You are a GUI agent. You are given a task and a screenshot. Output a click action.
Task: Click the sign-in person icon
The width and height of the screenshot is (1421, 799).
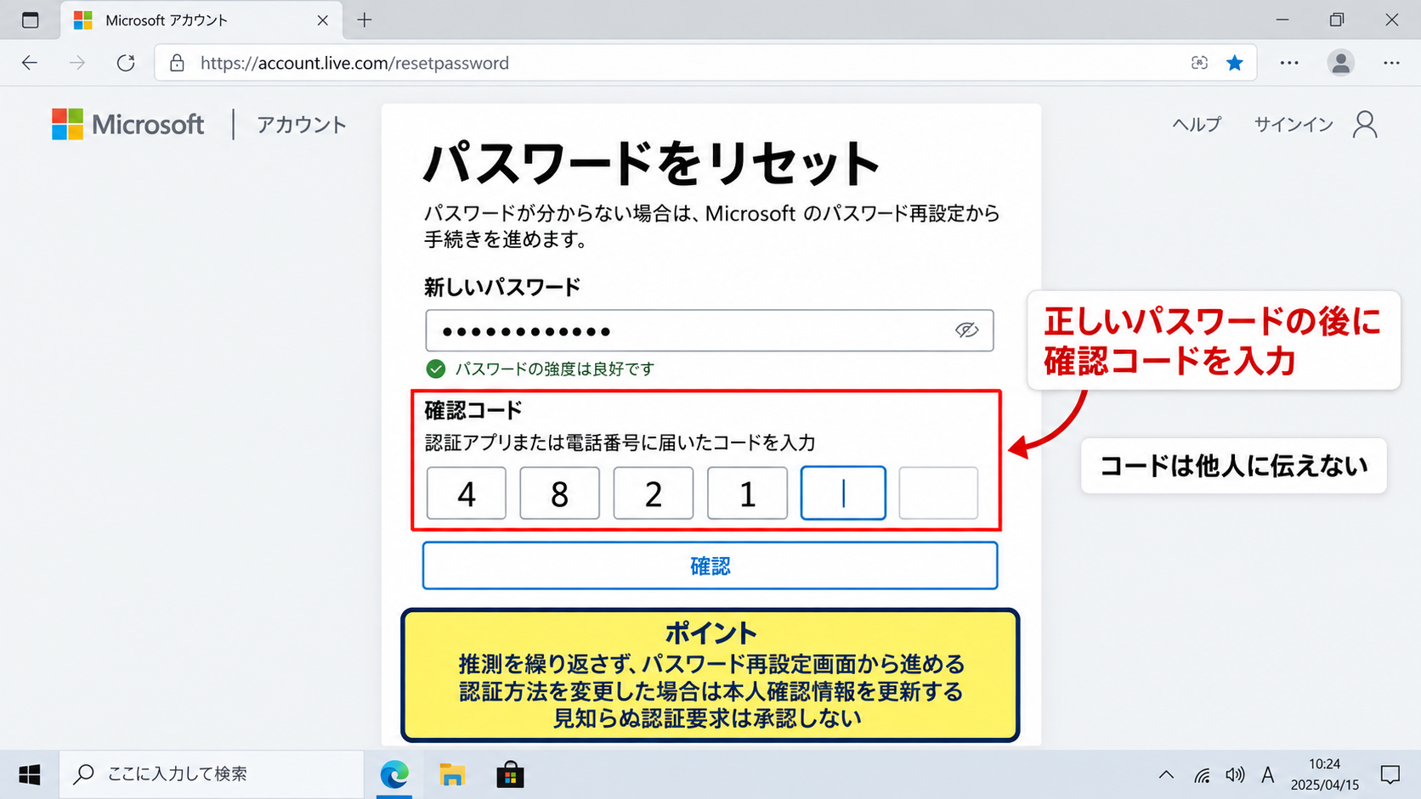(x=1365, y=124)
